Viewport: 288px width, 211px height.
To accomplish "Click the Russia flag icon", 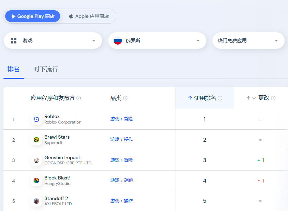I will point(118,40).
